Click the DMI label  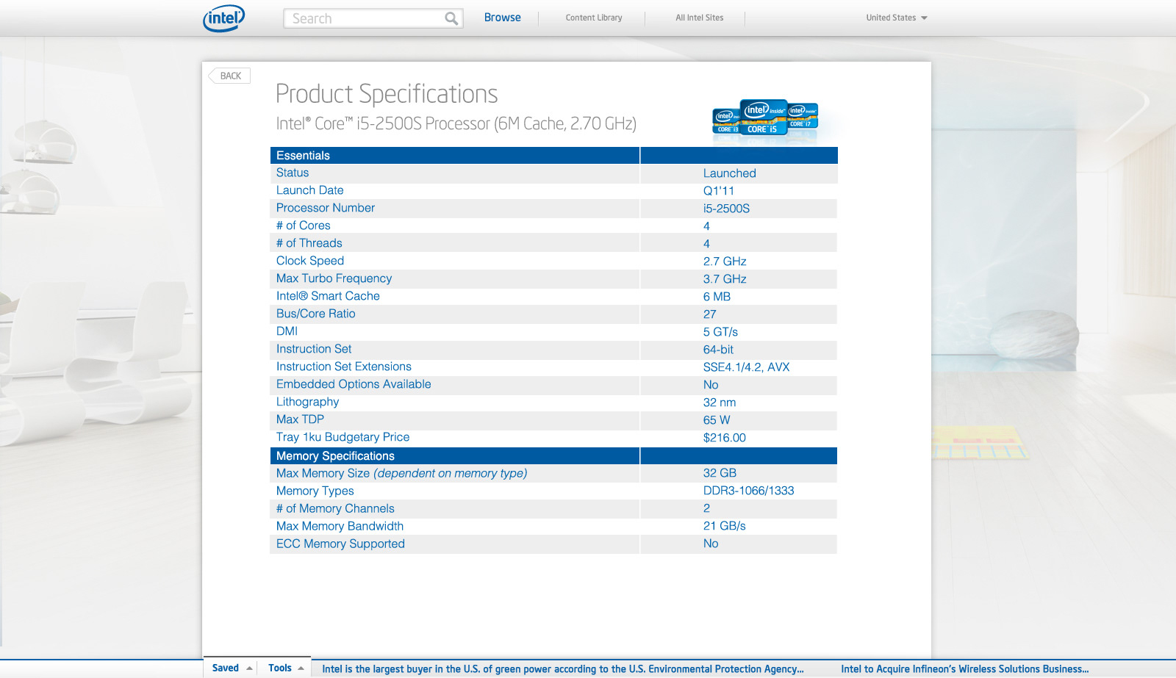[287, 331]
